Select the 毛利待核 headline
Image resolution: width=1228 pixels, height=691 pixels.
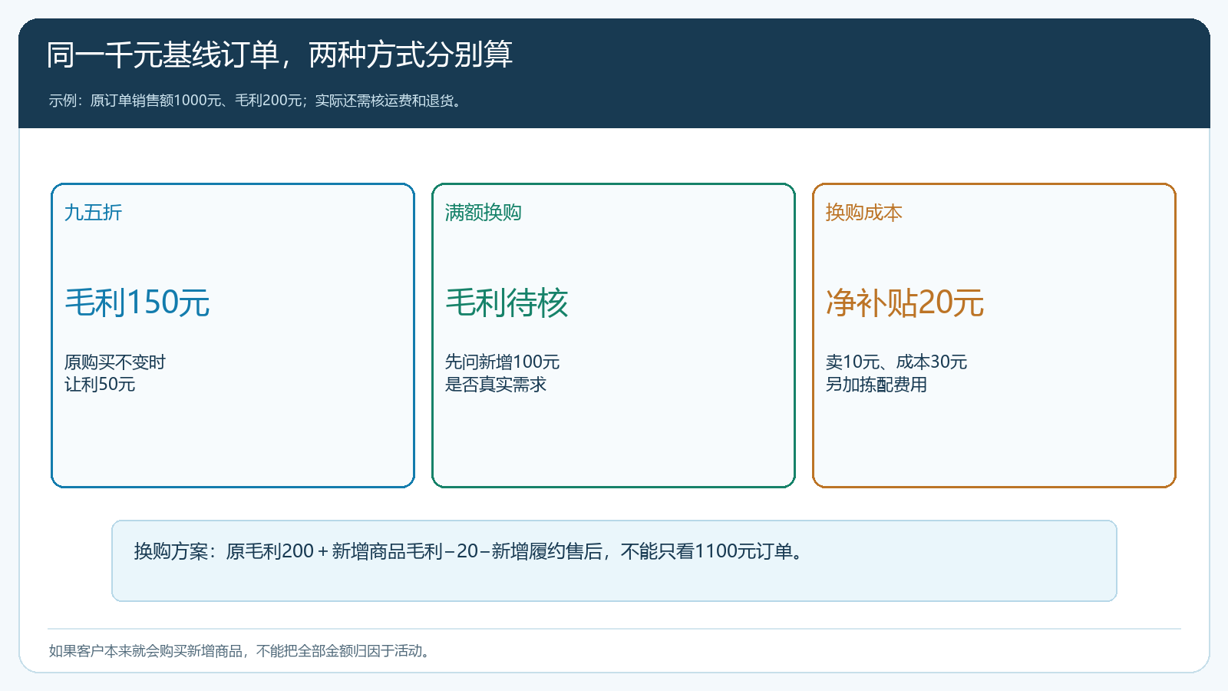click(507, 303)
